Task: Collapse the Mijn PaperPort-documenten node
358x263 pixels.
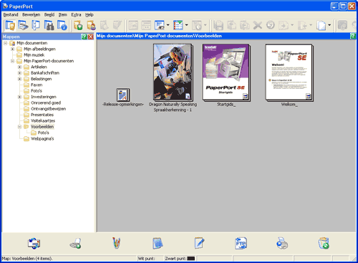Action: tap(12, 61)
